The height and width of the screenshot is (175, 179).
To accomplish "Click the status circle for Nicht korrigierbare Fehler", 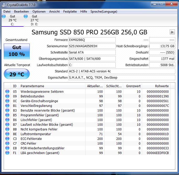I will point(7,129).
